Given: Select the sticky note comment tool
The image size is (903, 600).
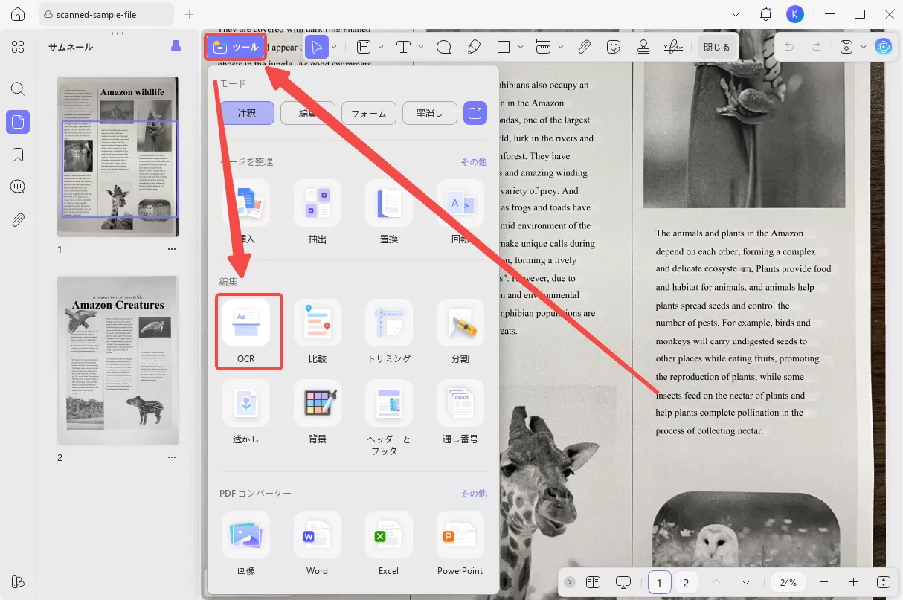Looking at the screenshot, I should pos(444,47).
